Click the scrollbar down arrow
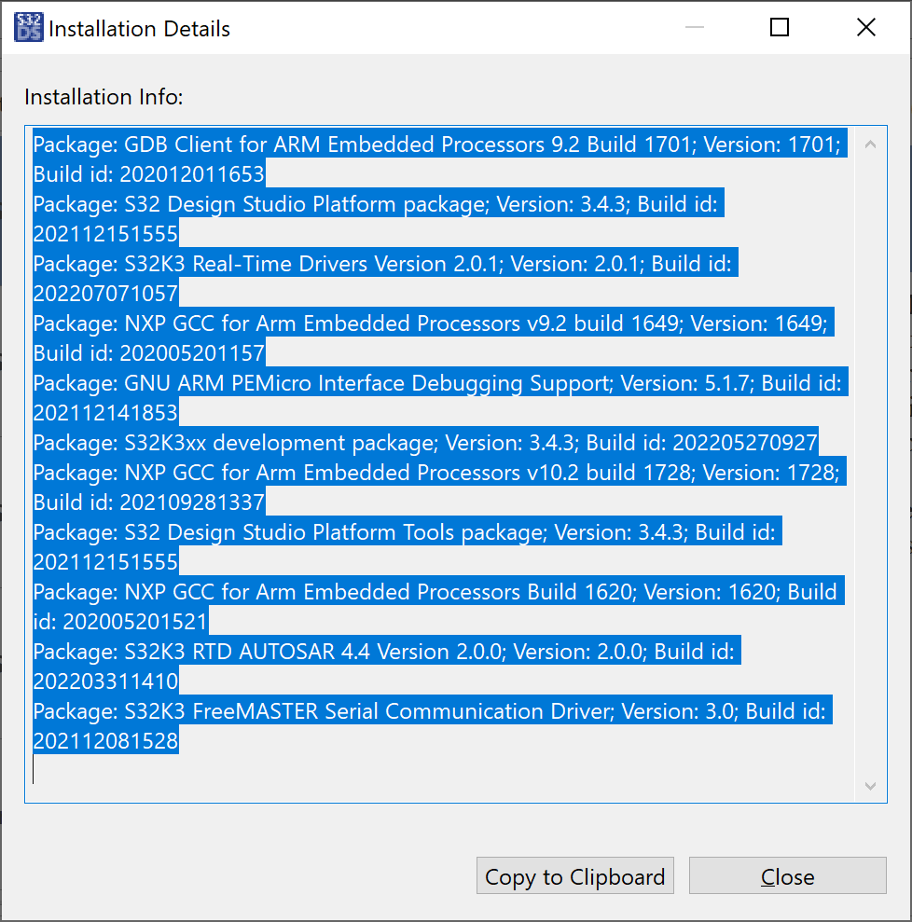 tap(870, 786)
